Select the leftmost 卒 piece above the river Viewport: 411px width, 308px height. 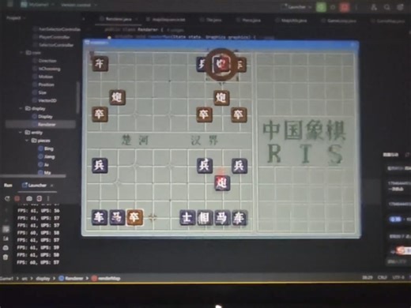tap(100, 115)
